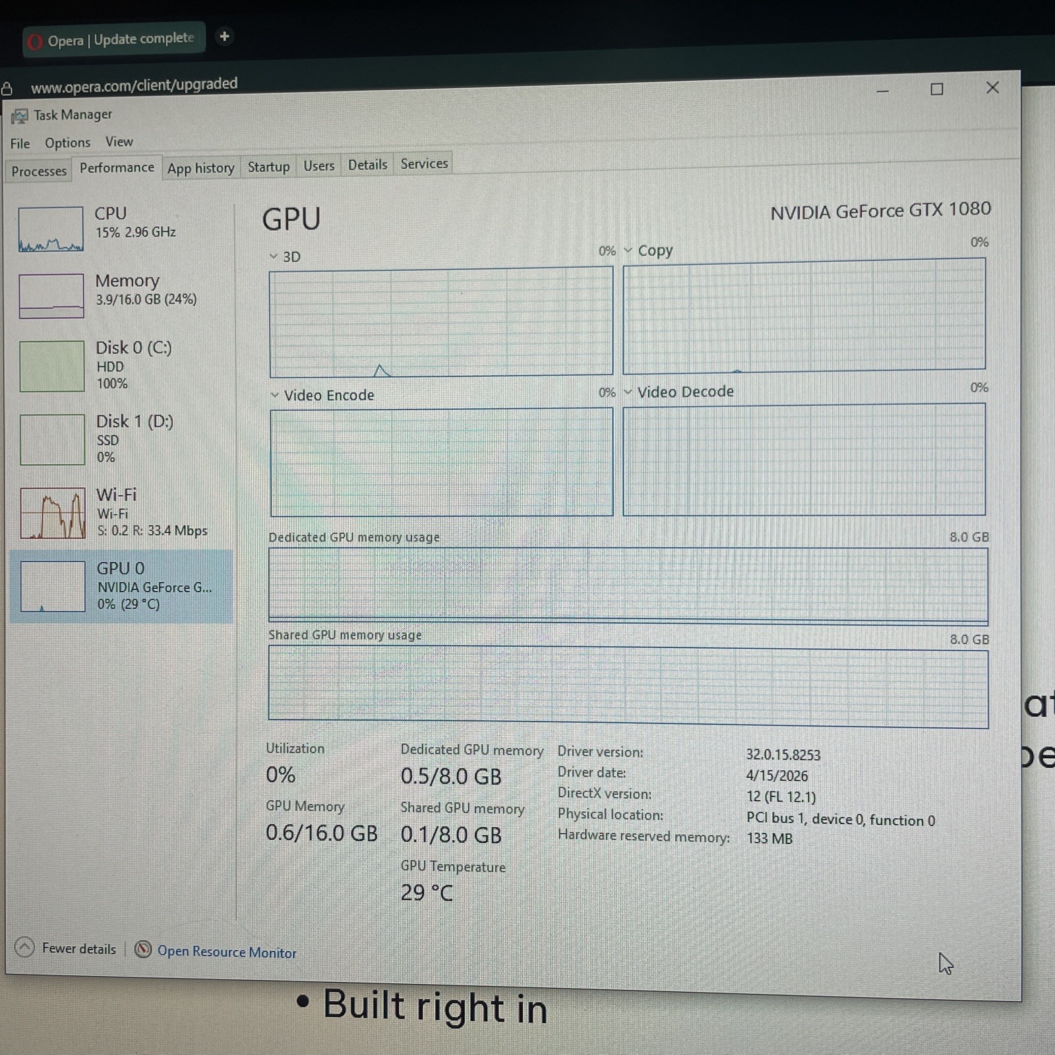Click the GPU Temperature 29 °C value
This screenshot has width=1055, height=1055.
[427, 893]
